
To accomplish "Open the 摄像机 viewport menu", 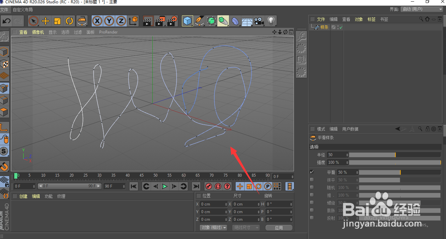I will (x=38, y=32).
